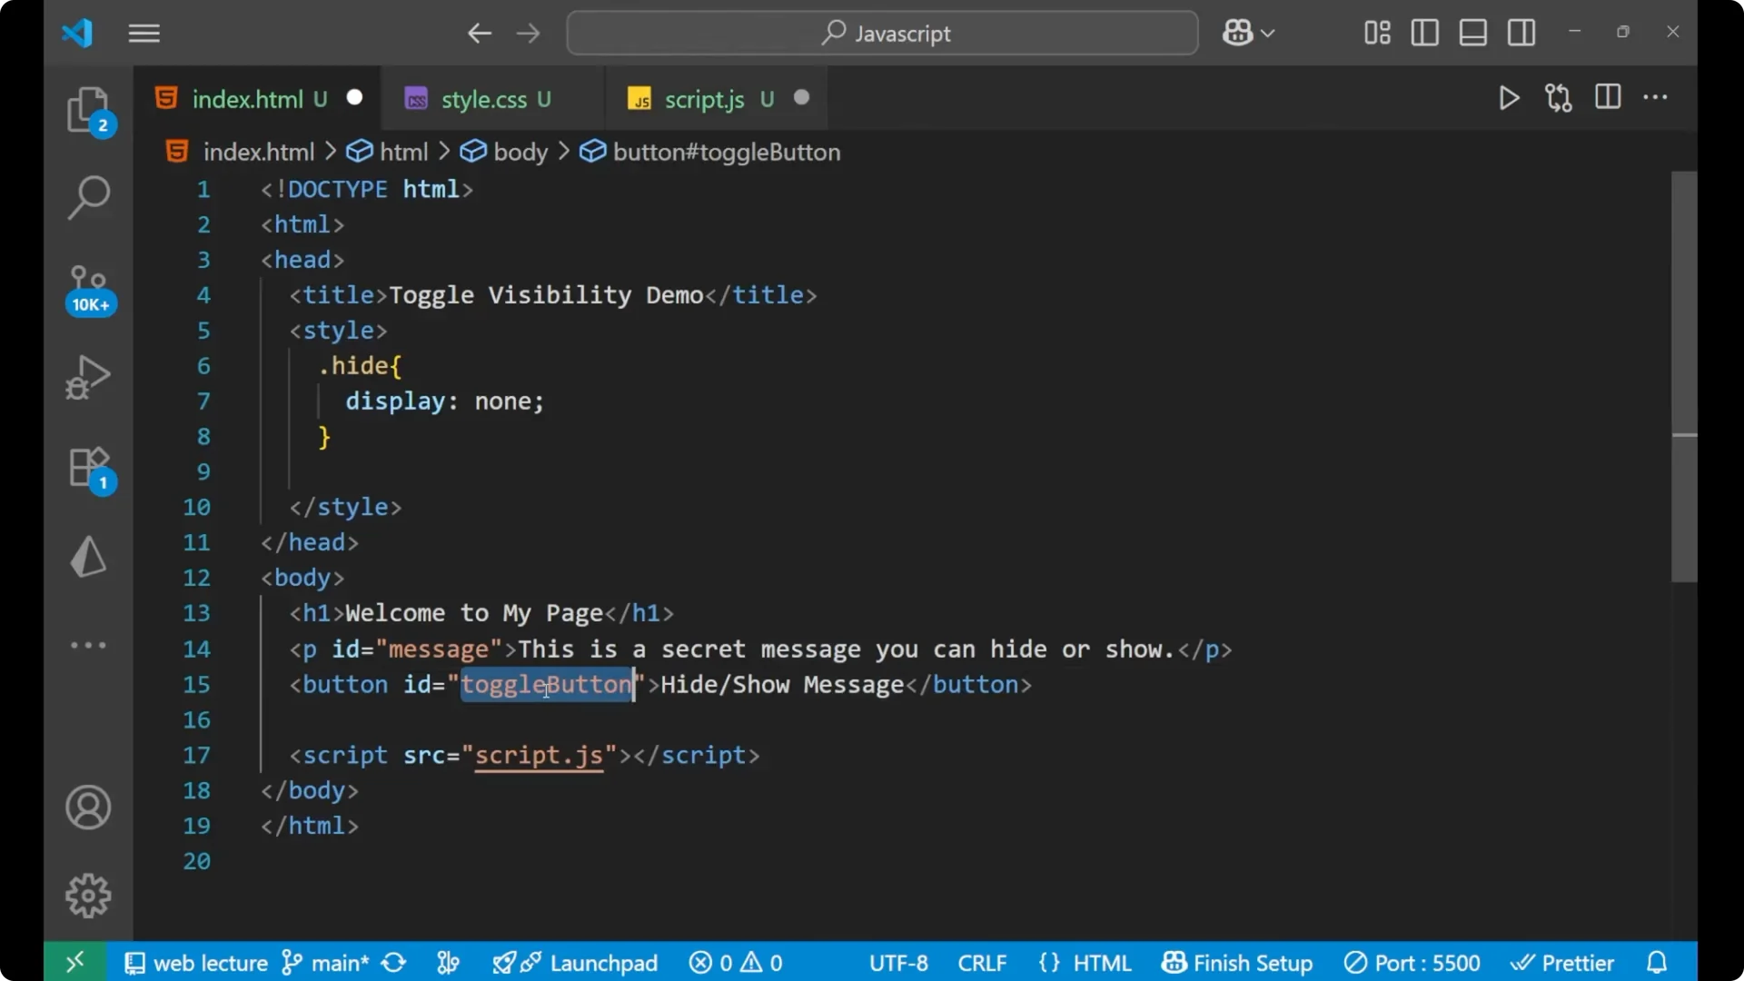This screenshot has width=1744, height=981.
Task: Open the editor More Actions menu
Action: tap(1657, 98)
